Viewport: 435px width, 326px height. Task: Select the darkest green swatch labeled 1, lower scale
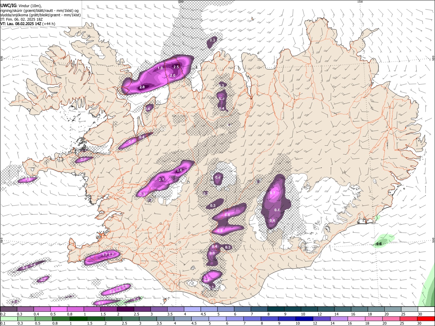point(79,319)
